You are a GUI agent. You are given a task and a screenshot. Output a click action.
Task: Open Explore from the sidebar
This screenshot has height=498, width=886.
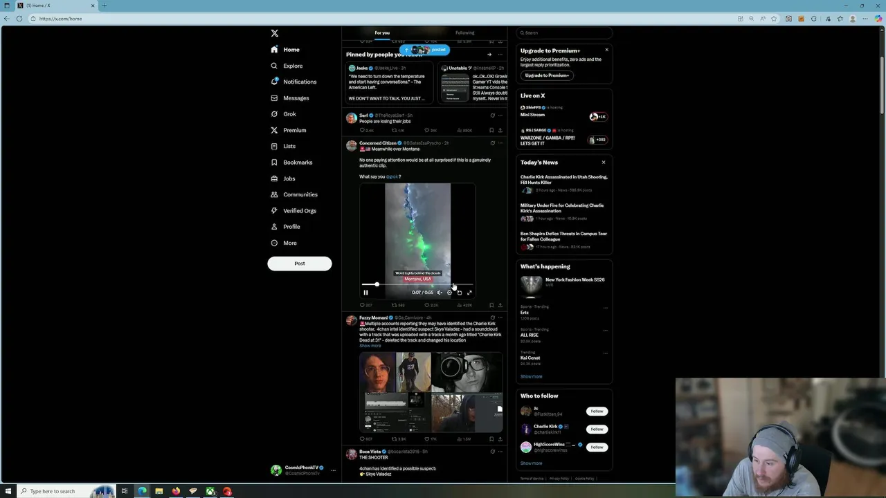point(287,66)
